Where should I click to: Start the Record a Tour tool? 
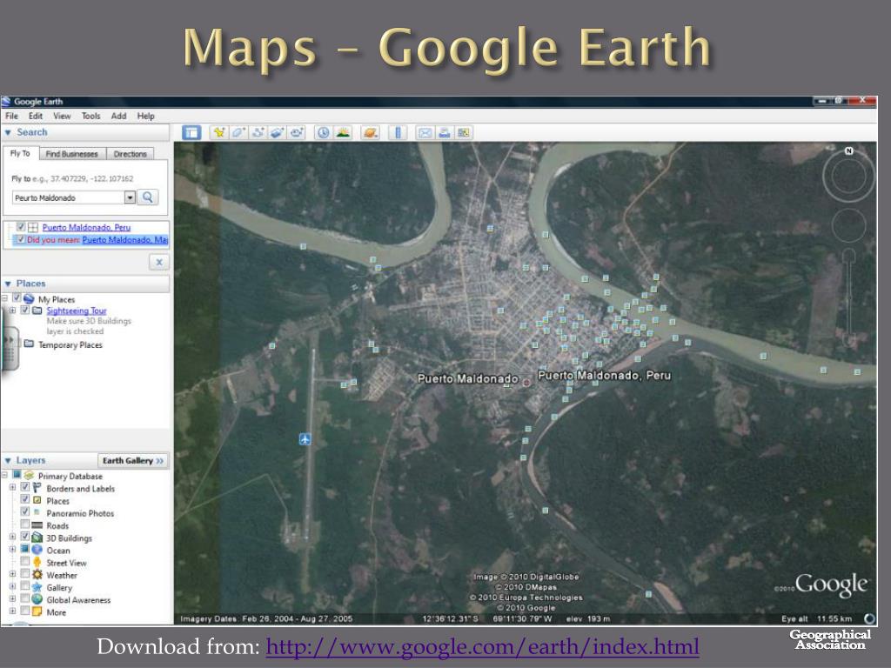click(297, 133)
